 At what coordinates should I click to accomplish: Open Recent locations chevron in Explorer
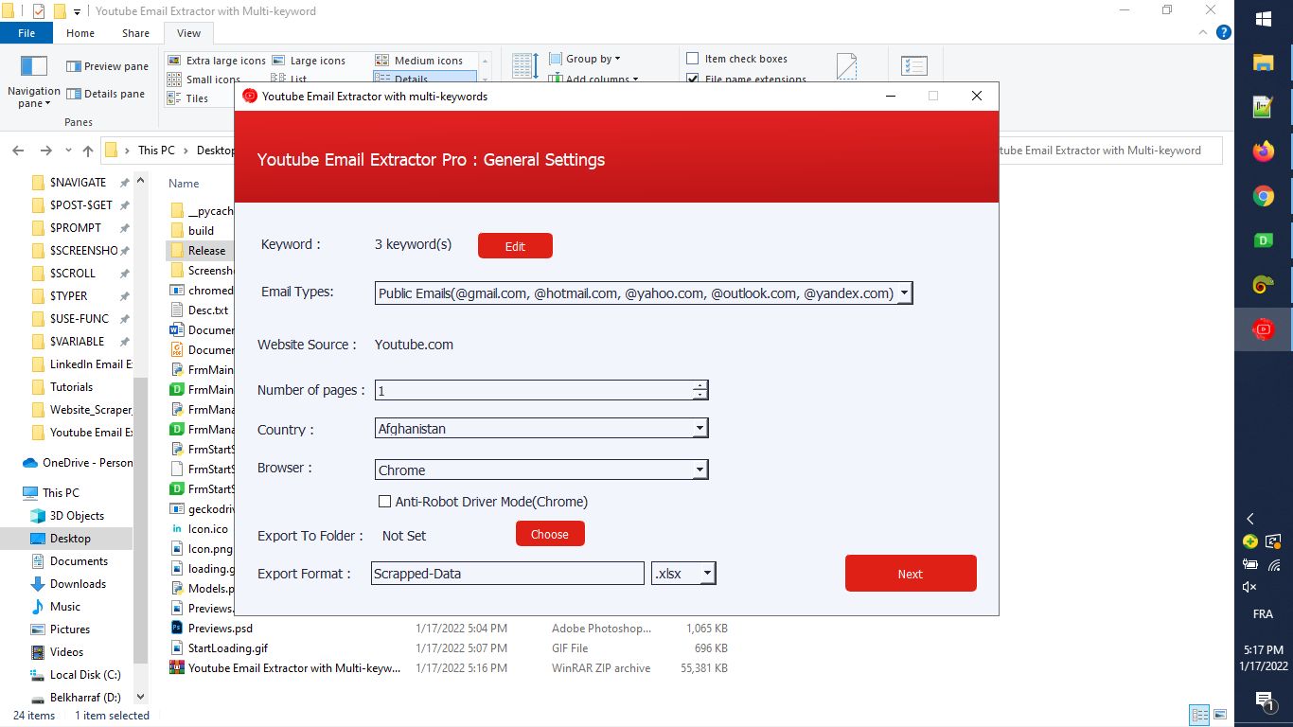click(68, 151)
